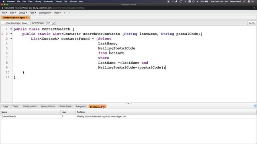Open the Help dropdown in Developer Console

coord(57,13)
